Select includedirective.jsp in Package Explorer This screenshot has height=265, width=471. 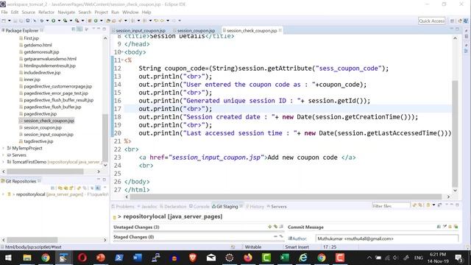[x=42, y=73]
